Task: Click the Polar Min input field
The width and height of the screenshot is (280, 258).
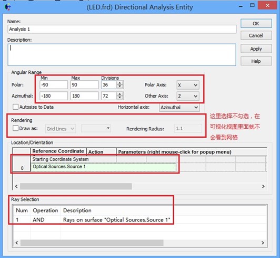Action: click(54, 85)
